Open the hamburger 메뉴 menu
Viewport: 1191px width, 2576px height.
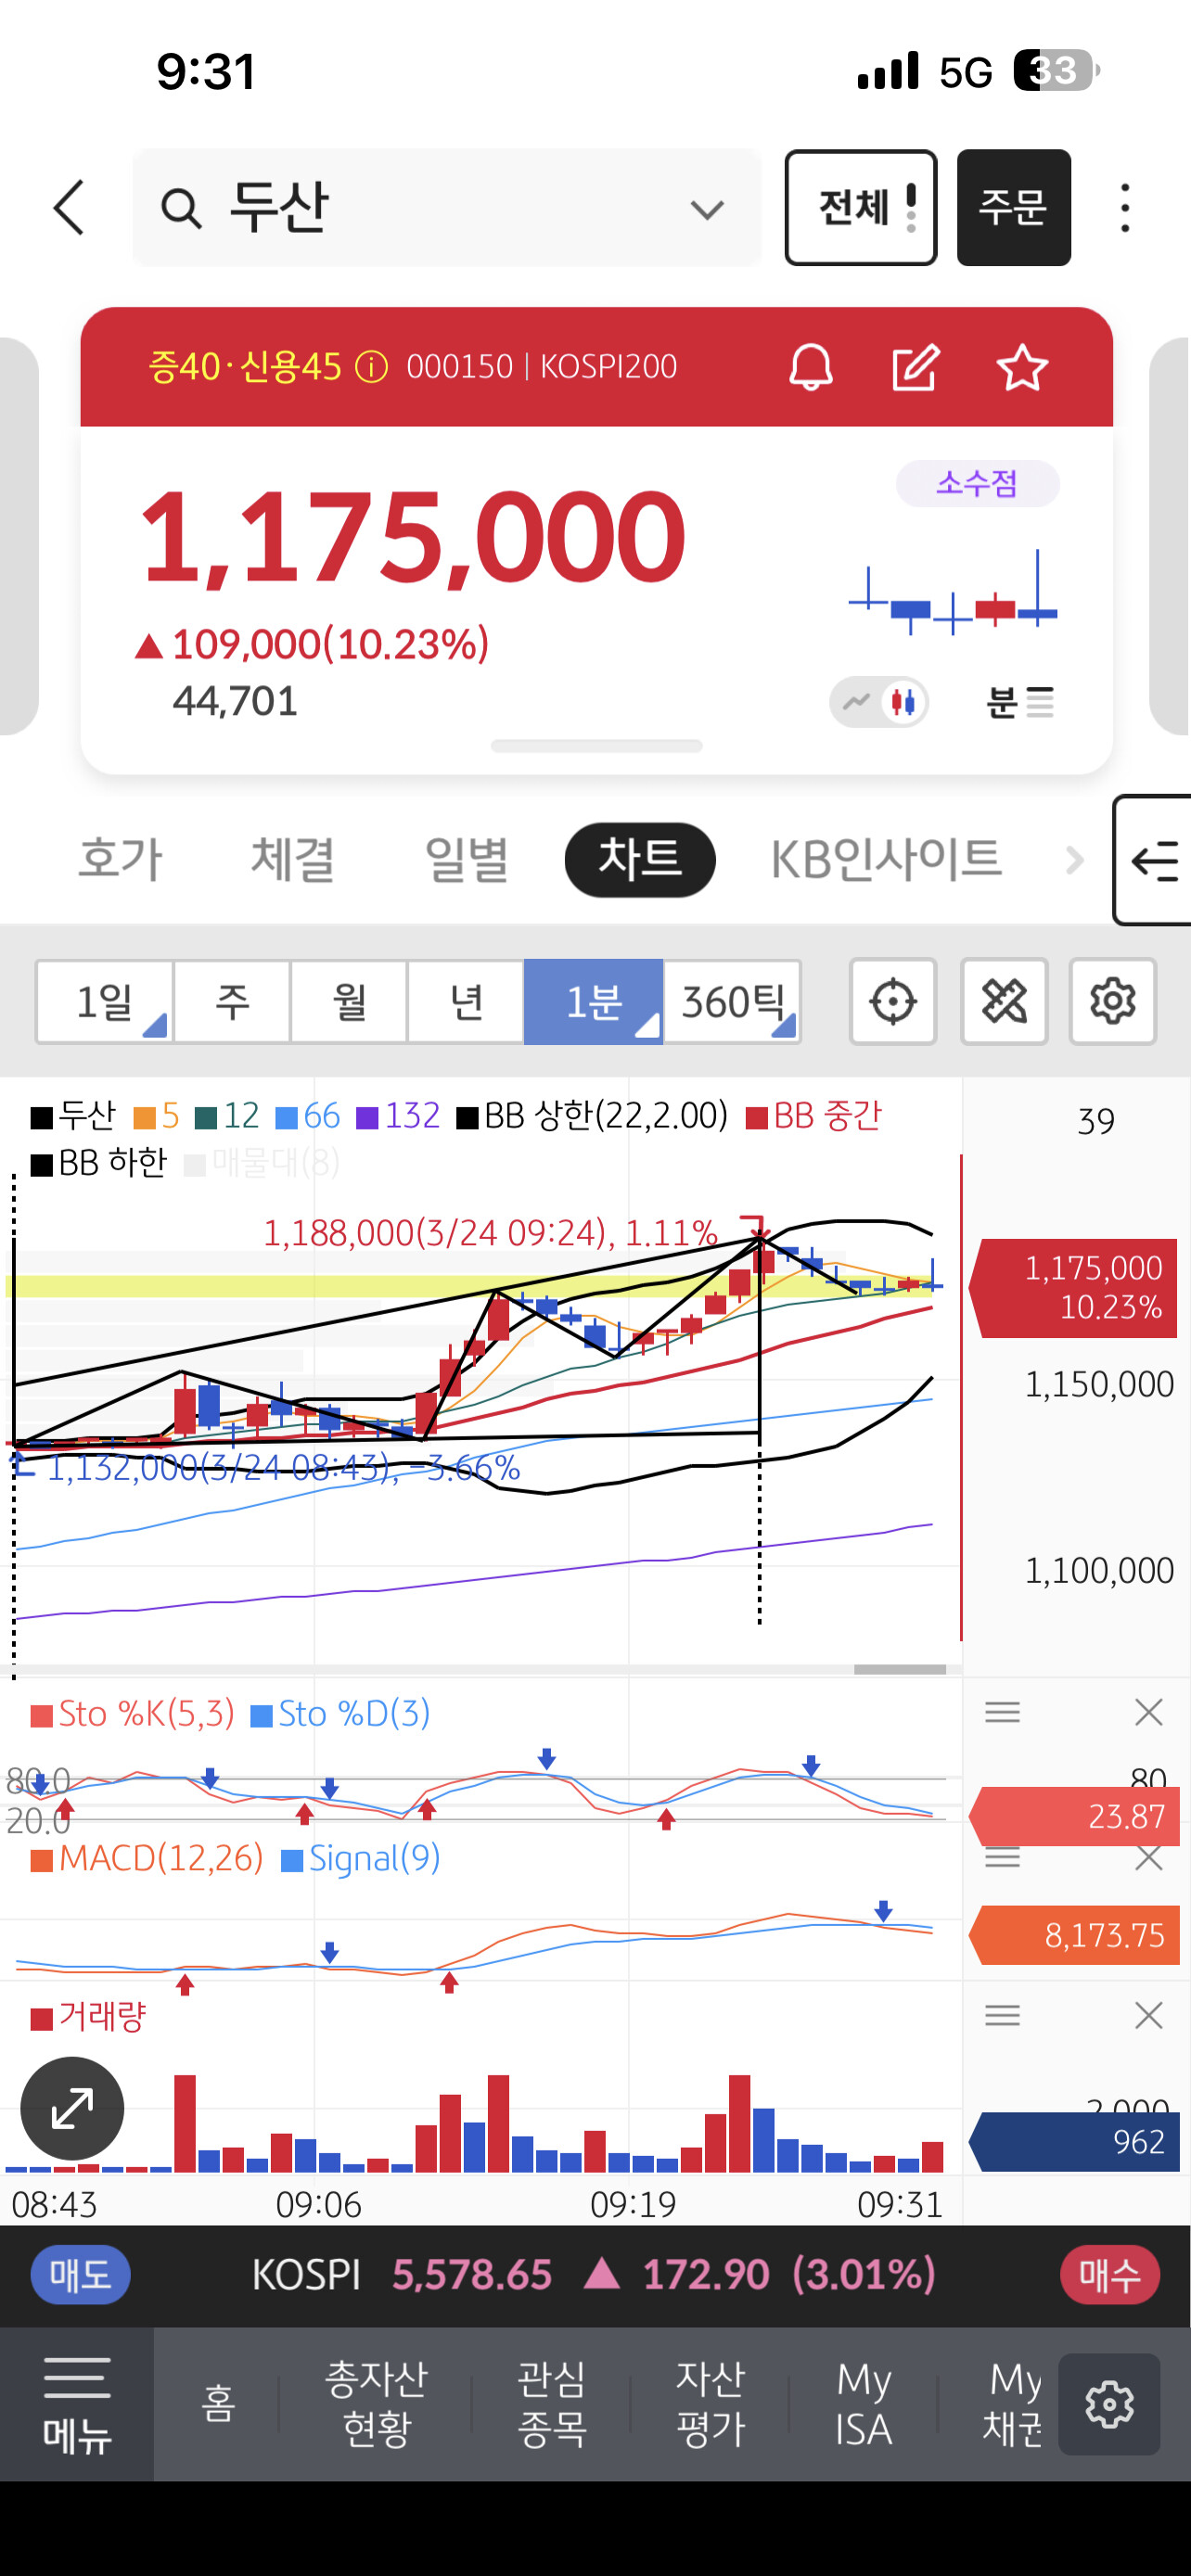tap(77, 2404)
